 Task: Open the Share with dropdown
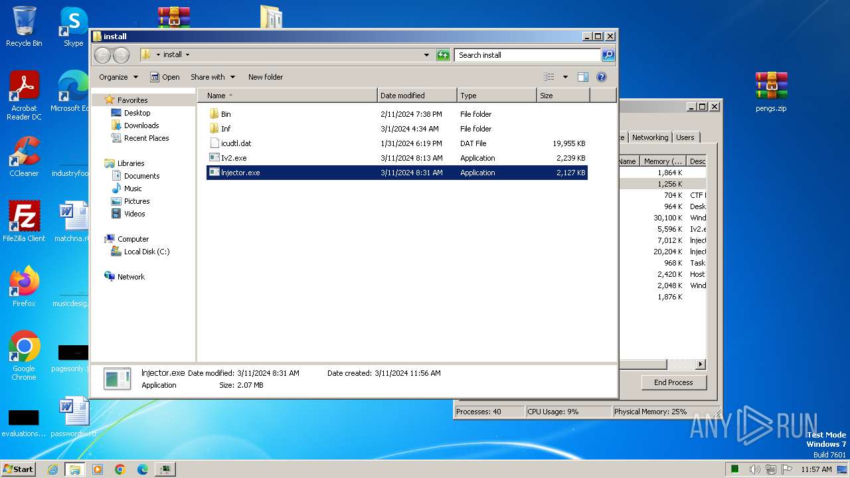(212, 77)
